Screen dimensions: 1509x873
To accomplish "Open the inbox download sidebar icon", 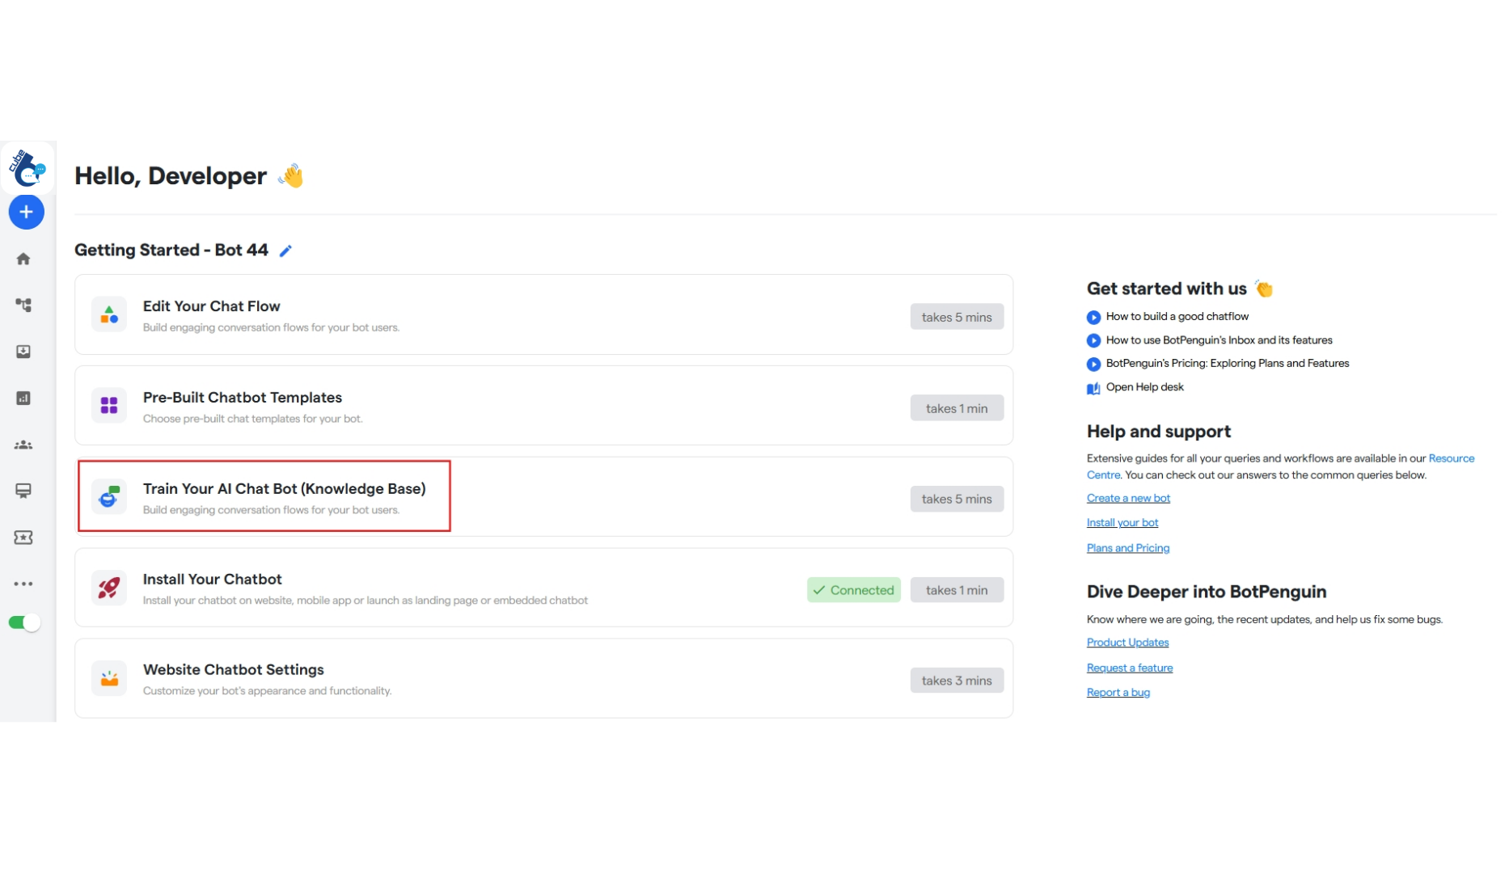I will coord(23,352).
